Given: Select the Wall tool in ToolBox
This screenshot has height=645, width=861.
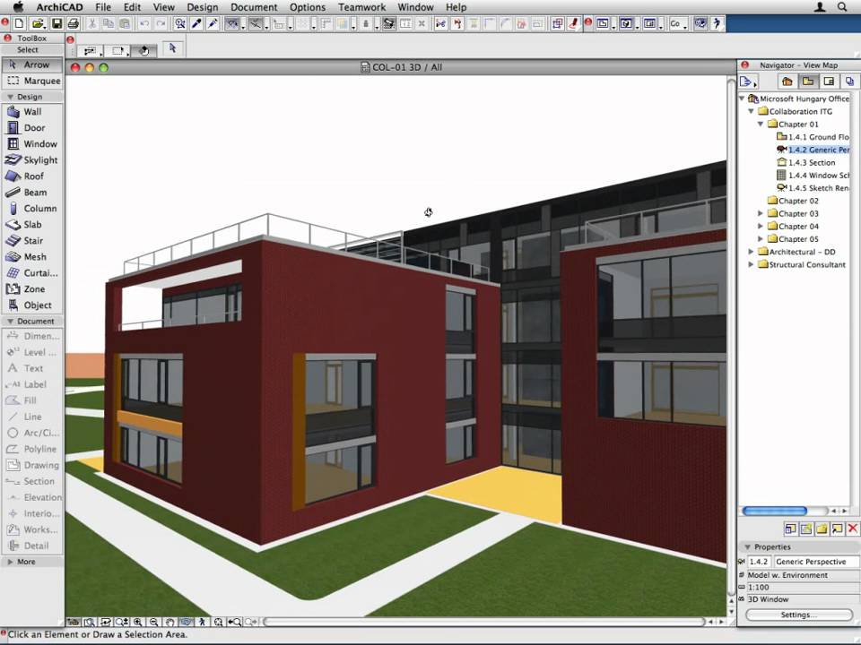Looking at the screenshot, I should tap(32, 111).
